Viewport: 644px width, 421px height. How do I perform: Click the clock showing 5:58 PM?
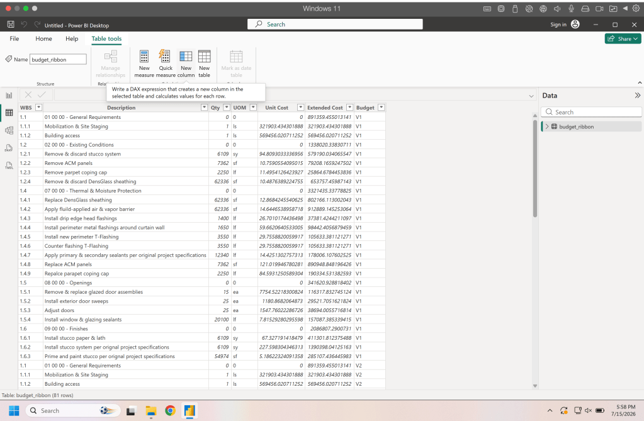(626, 407)
